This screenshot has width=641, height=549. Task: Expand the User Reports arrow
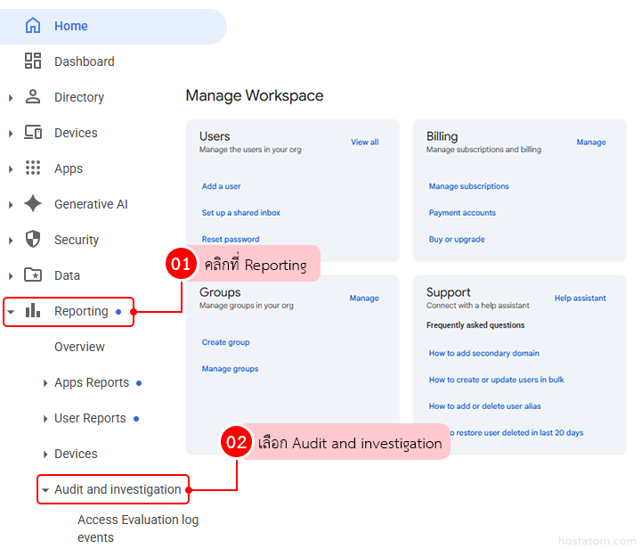pos(45,419)
